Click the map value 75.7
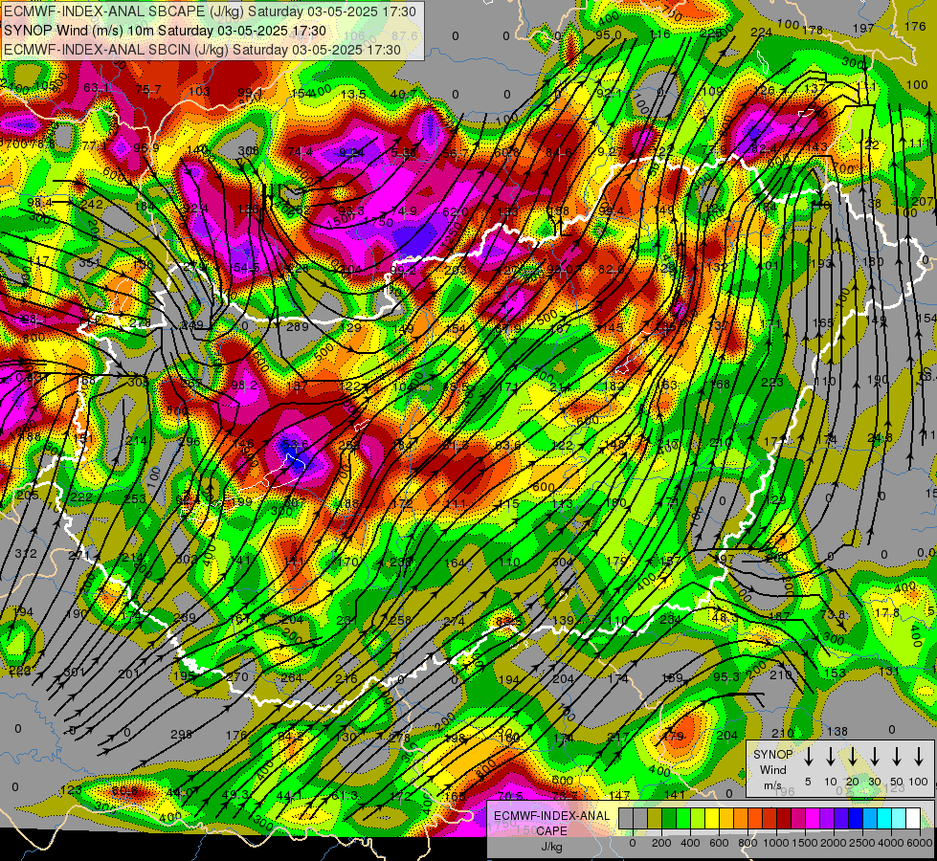The image size is (937, 861). (148, 90)
